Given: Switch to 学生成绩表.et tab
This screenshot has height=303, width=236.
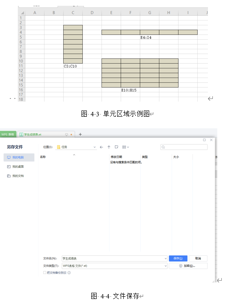Looking at the screenshot, I should [45, 134].
